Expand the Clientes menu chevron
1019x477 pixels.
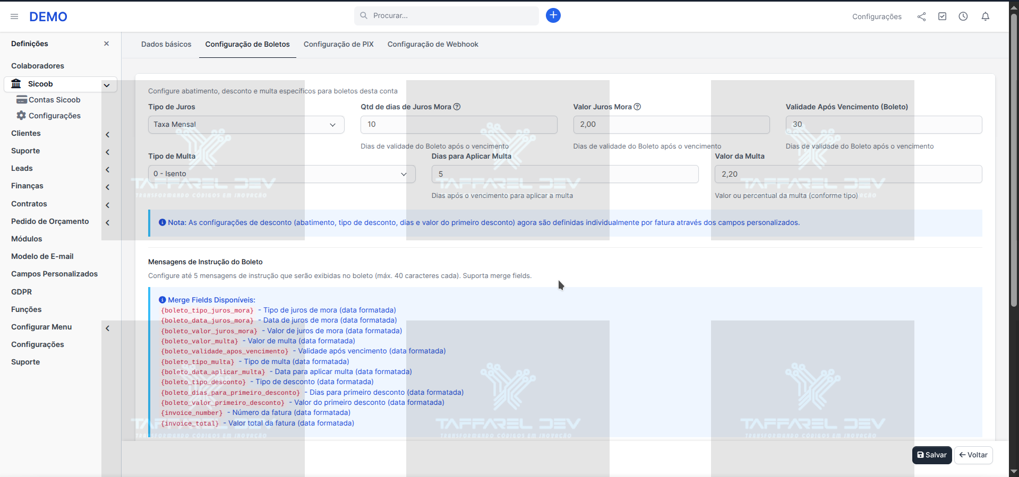107,134
